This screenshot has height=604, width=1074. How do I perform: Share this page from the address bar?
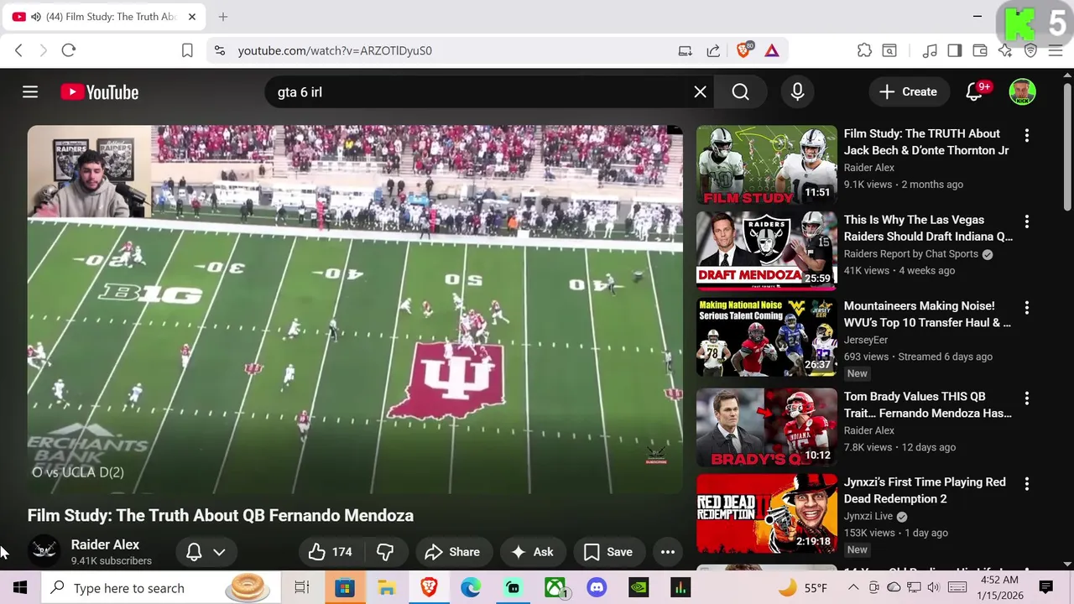pyautogui.click(x=713, y=50)
